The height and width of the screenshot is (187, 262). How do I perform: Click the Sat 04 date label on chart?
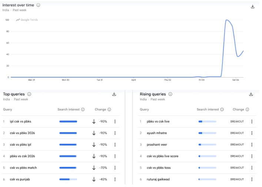point(235,80)
